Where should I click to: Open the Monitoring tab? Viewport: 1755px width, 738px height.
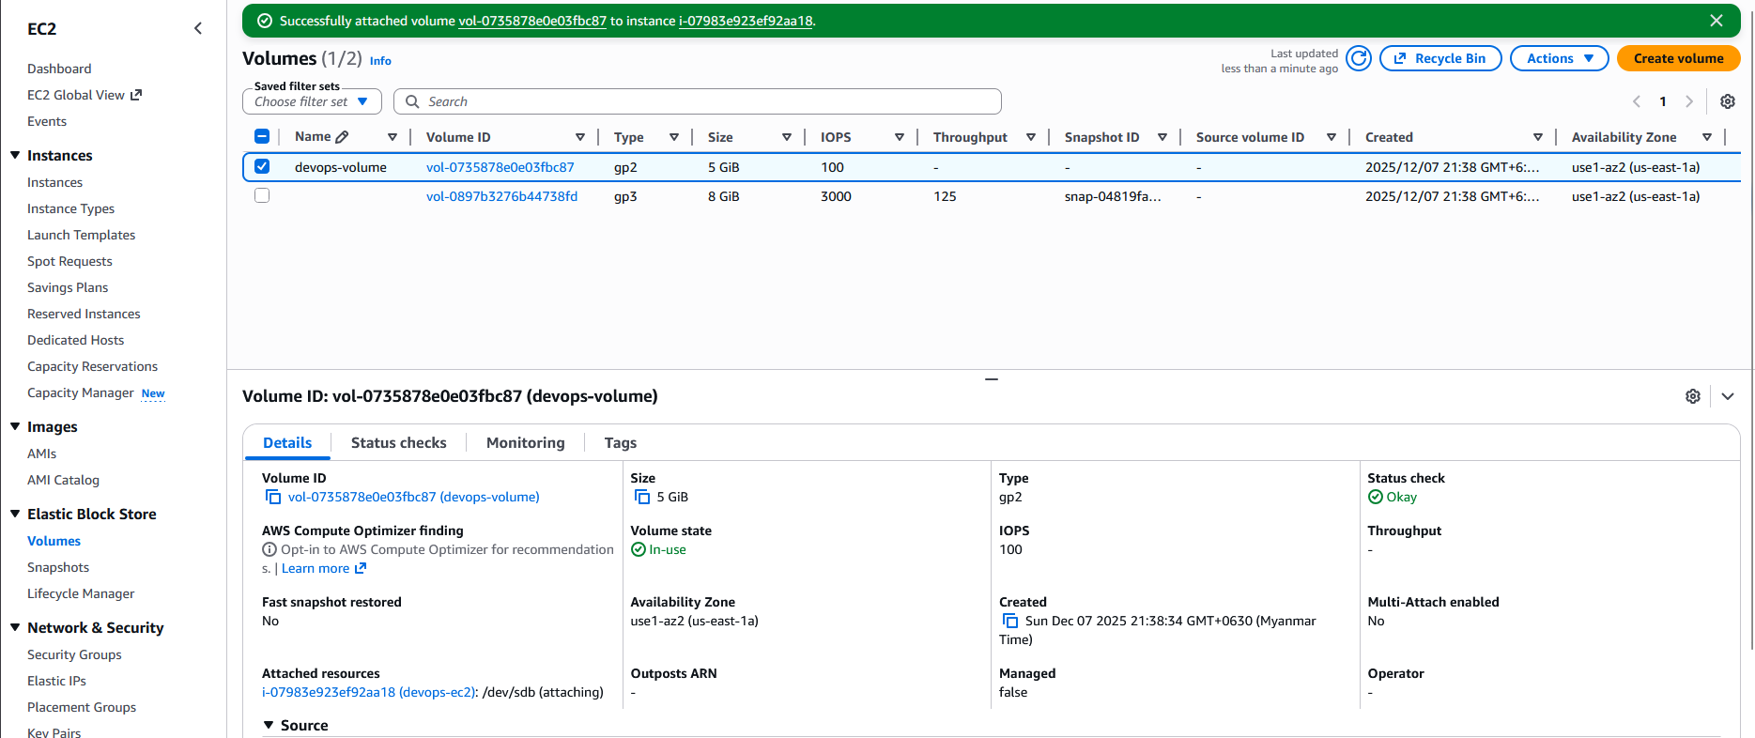[x=526, y=443]
